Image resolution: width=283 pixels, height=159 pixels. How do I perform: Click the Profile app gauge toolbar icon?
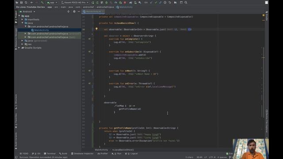(116, 3)
